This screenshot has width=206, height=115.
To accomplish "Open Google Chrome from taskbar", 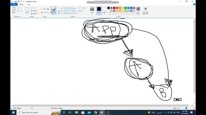I will pos(96,112).
